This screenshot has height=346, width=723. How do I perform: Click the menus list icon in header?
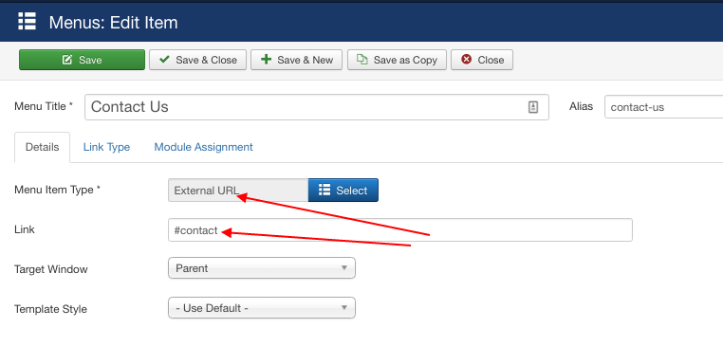27,22
